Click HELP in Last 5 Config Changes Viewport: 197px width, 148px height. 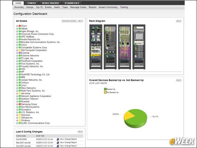click(80, 132)
